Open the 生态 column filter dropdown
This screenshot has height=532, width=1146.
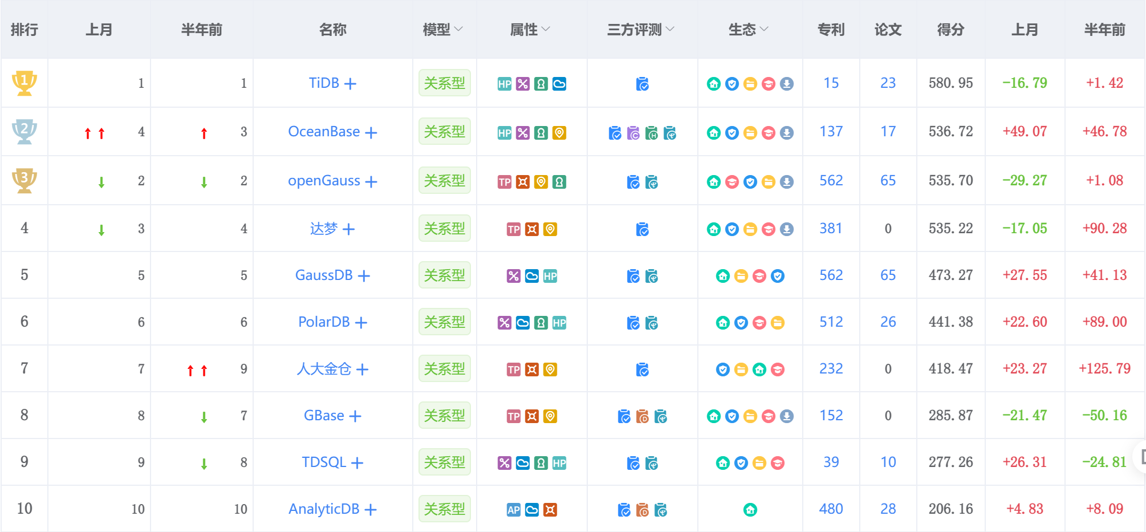click(764, 29)
